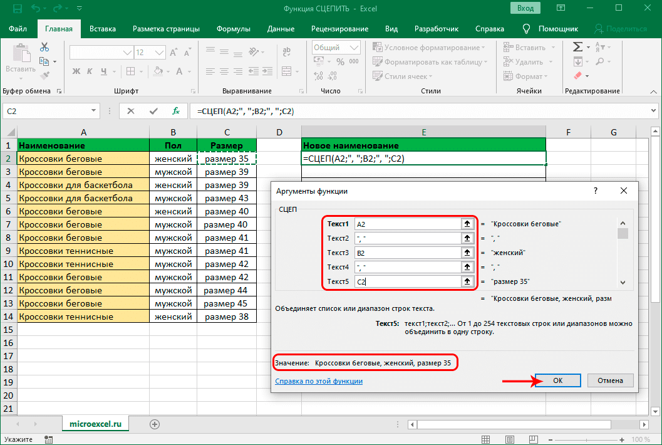Expand the Общий number format dropdown

(x=353, y=48)
